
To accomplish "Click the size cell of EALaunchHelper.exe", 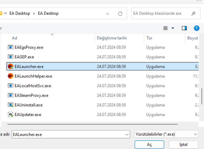I will point(196,76).
